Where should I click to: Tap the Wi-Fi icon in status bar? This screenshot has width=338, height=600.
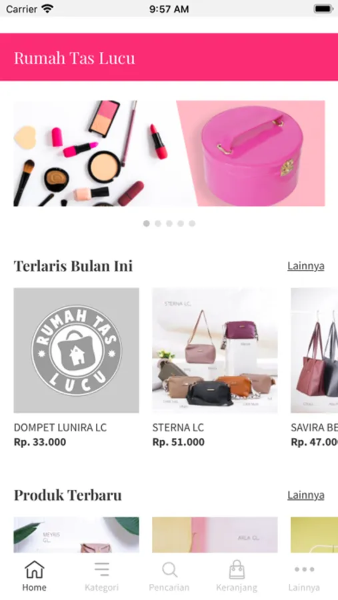[x=48, y=9]
